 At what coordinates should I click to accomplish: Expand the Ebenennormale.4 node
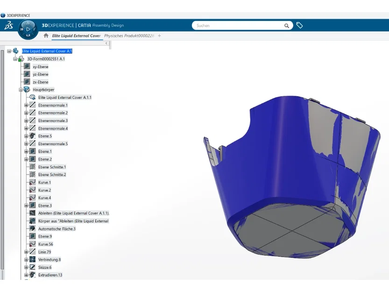tap(26, 128)
